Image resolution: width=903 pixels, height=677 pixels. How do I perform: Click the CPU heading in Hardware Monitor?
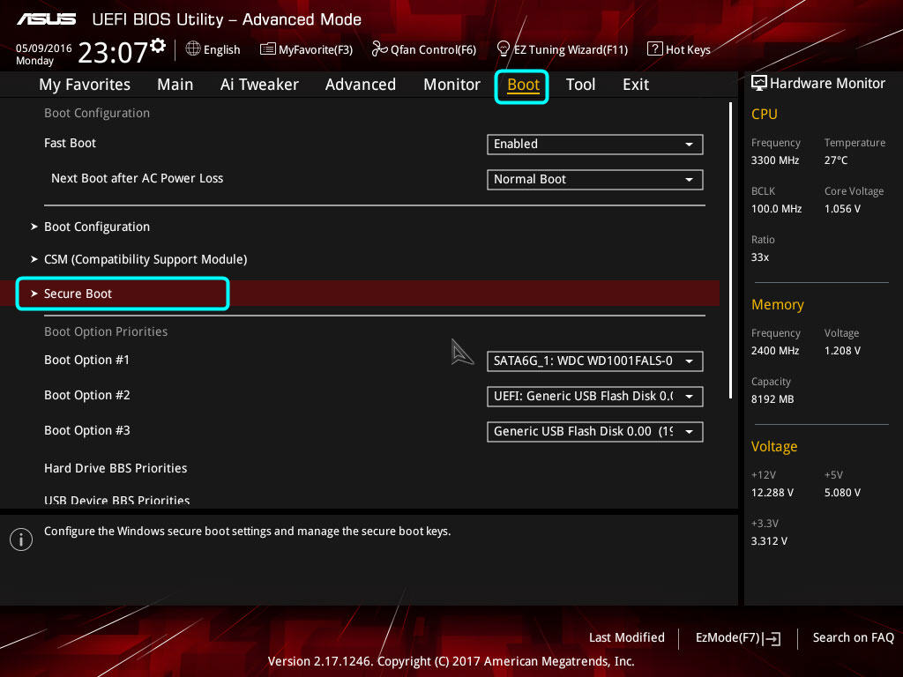tap(765, 114)
